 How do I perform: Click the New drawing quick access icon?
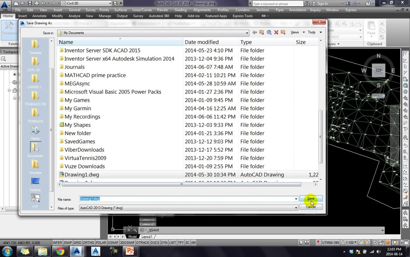pos(16,4)
